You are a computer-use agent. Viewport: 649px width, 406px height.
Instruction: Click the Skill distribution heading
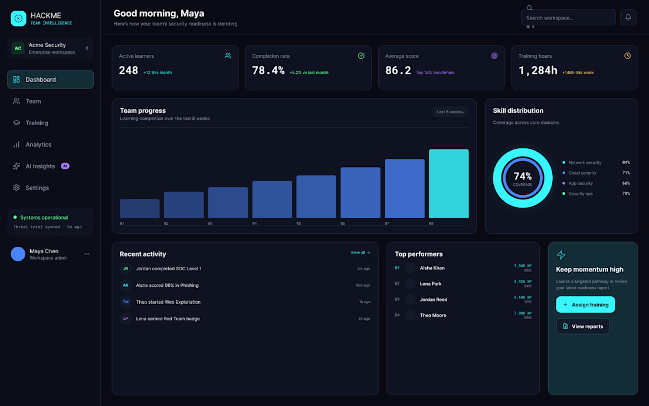tap(518, 110)
